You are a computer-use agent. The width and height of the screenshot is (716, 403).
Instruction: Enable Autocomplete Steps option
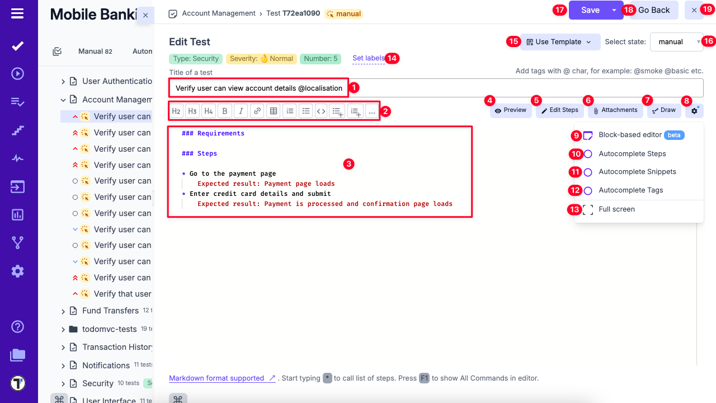588,154
